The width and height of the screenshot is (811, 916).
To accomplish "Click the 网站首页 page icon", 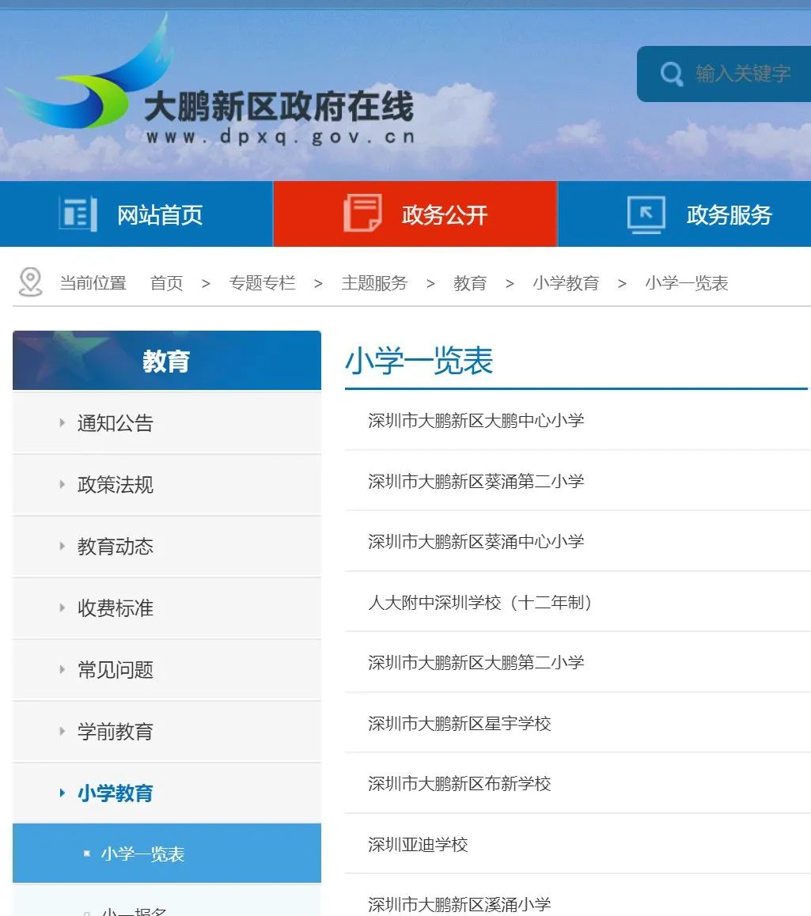I will pos(78,214).
